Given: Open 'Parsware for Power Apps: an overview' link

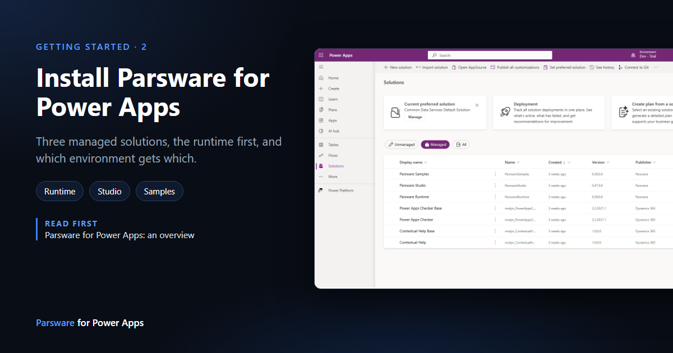Looking at the screenshot, I should pyautogui.click(x=119, y=235).
